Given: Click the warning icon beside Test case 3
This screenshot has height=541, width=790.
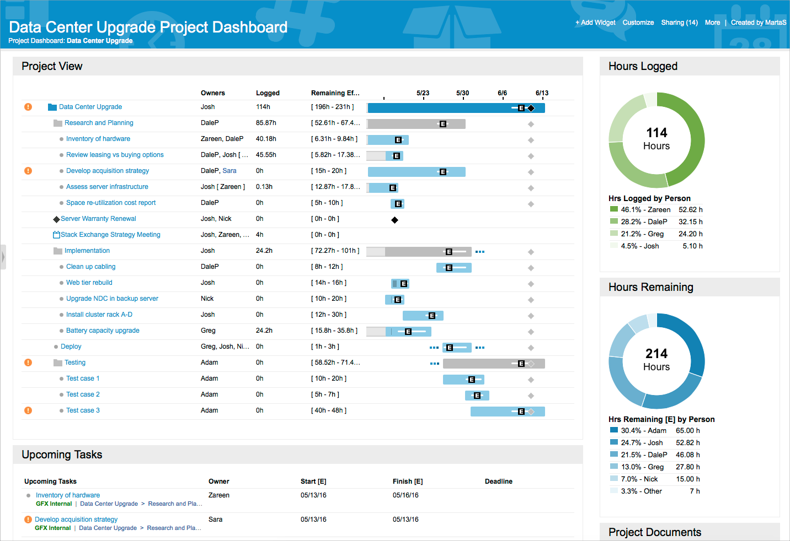Looking at the screenshot, I should pos(28,410).
